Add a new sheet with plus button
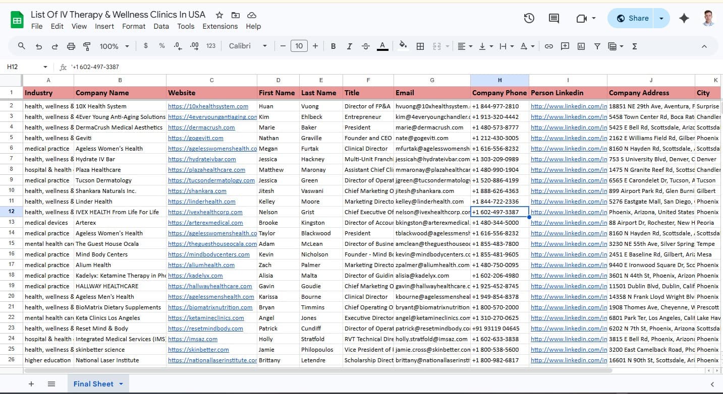This screenshot has width=723, height=394. click(x=31, y=384)
